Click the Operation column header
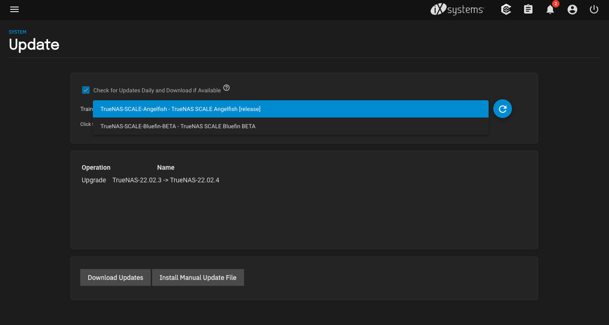The image size is (609, 325). [96, 167]
